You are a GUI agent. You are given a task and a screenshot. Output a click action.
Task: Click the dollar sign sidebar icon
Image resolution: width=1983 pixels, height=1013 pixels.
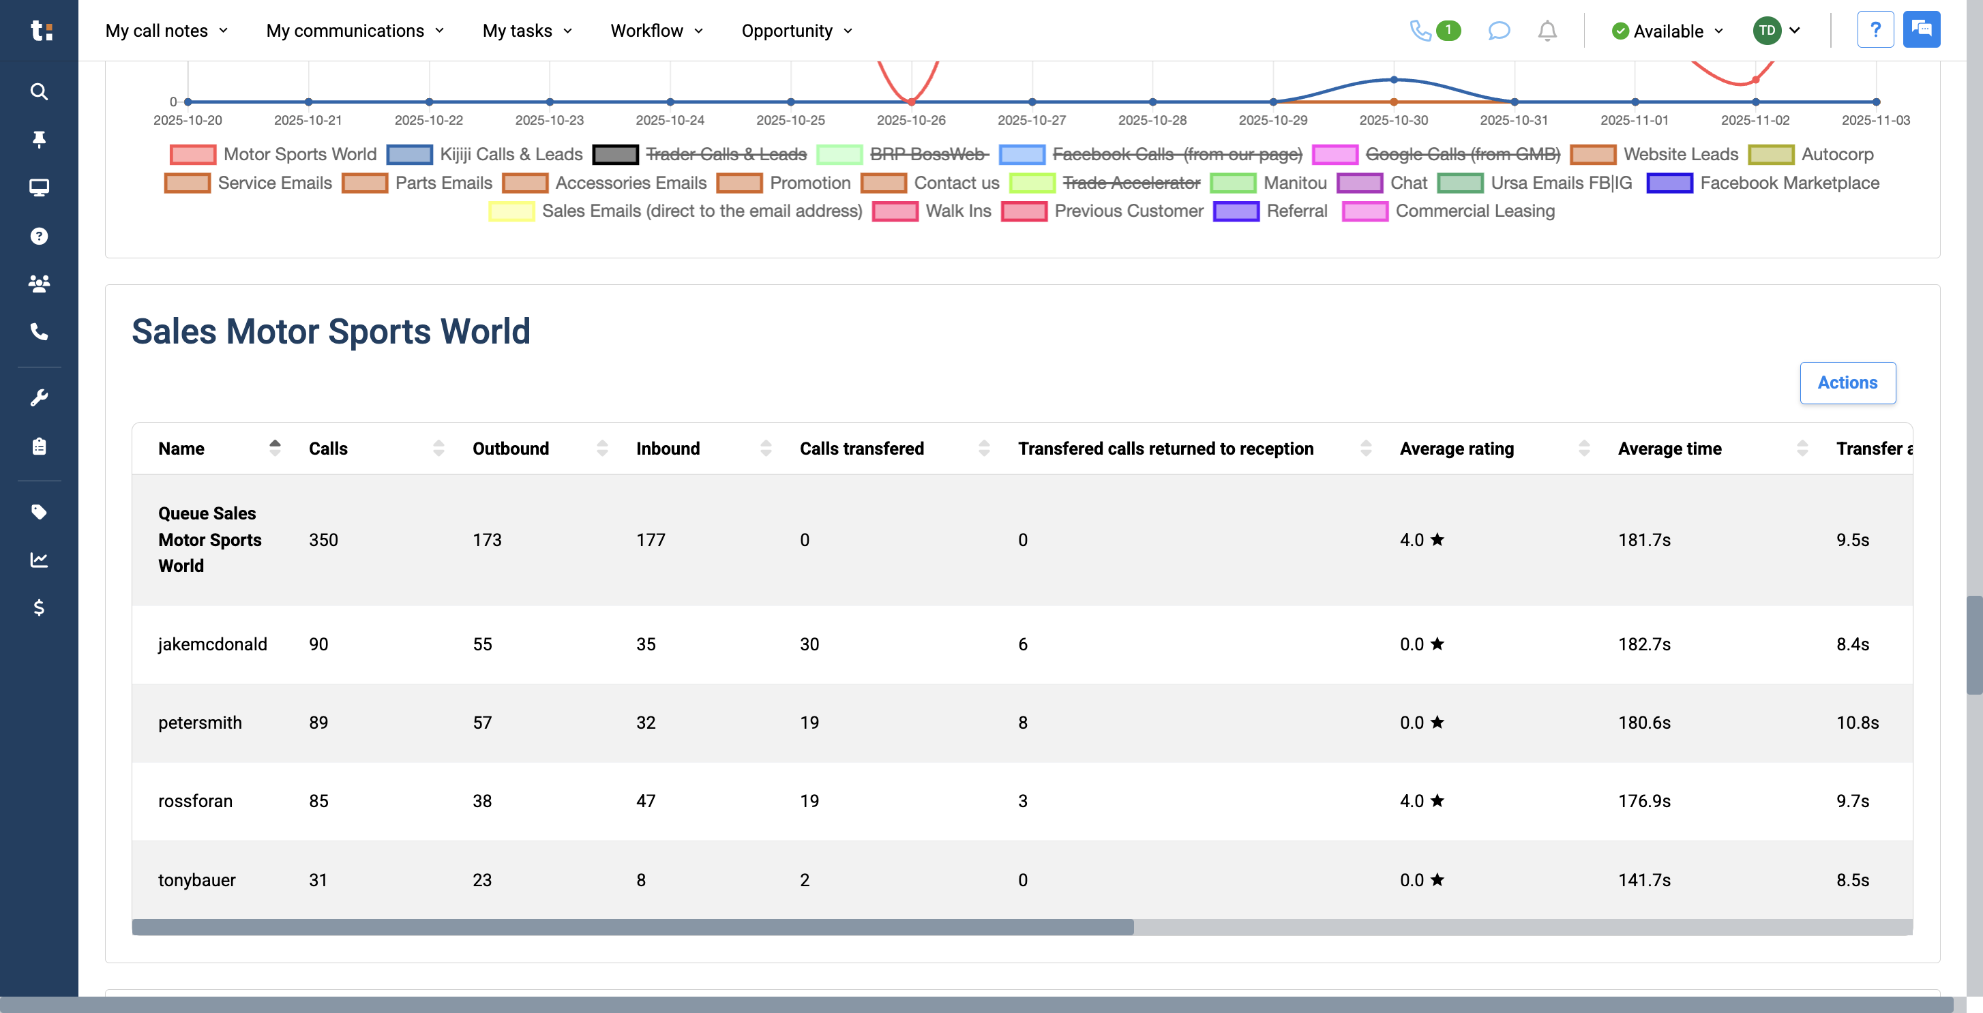click(x=38, y=608)
